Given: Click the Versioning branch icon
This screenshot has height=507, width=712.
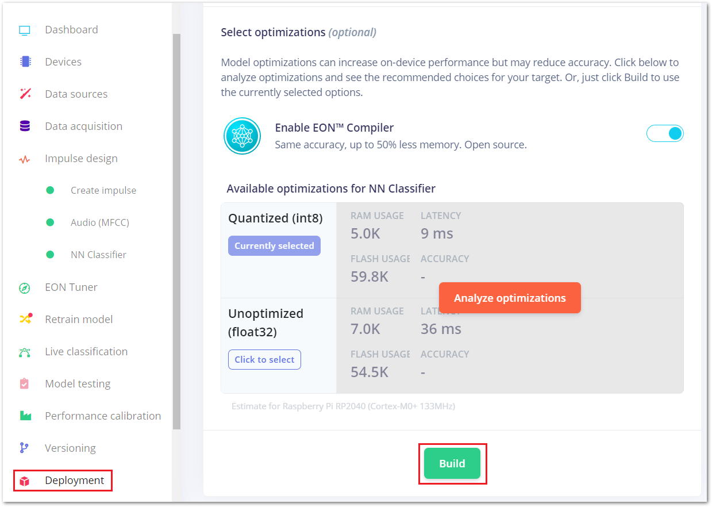Looking at the screenshot, I should [x=24, y=448].
